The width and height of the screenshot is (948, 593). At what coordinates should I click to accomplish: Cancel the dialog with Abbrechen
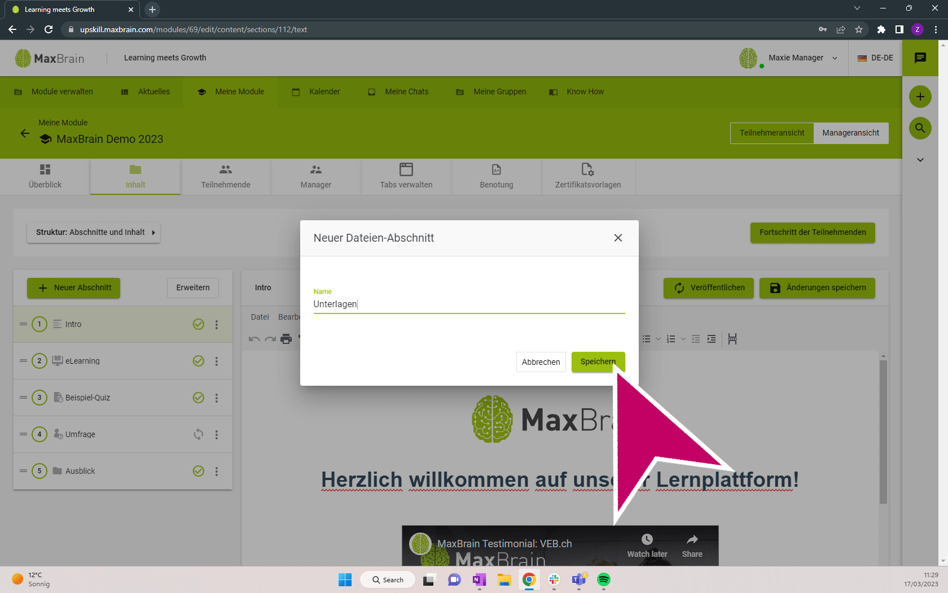541,362
